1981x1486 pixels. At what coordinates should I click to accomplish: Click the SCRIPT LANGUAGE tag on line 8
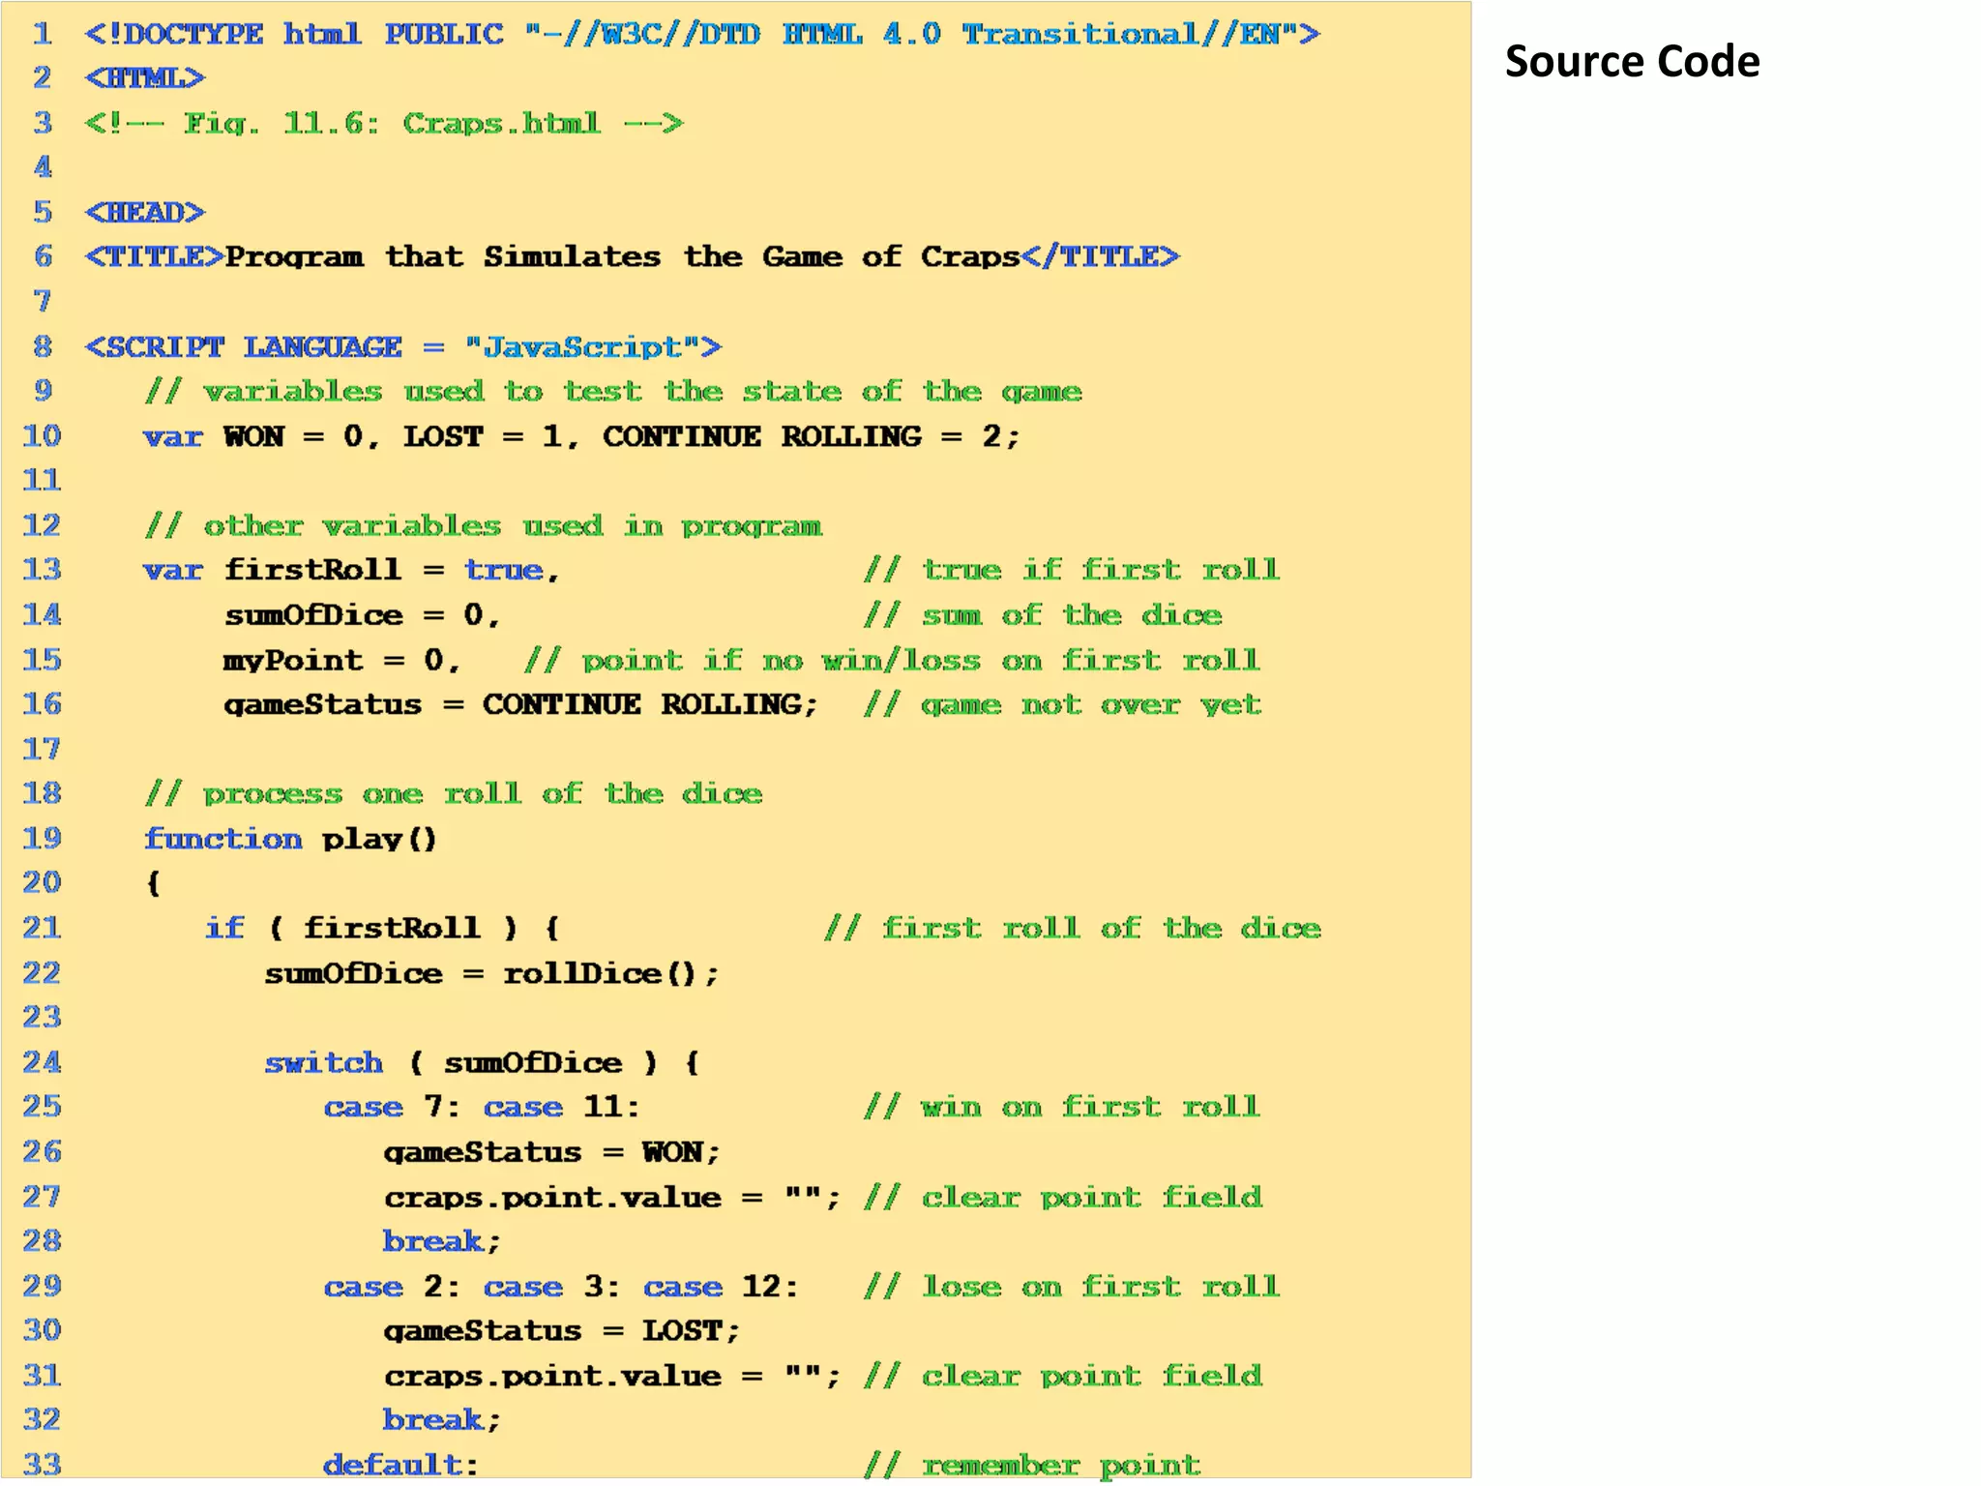pyautogui.click(x=403, y=346)
